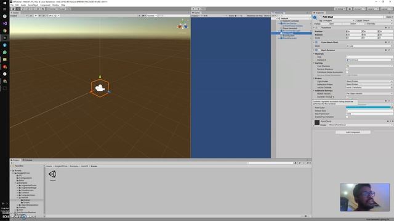Toggle Enable Pop Animation checkbox
The width and height of the screenshot is (394, 221).
click(x=347, y=117)
